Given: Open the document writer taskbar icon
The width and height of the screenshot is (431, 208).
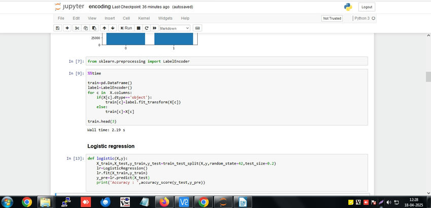Looking at the screenshot, I should coord(243,202).
